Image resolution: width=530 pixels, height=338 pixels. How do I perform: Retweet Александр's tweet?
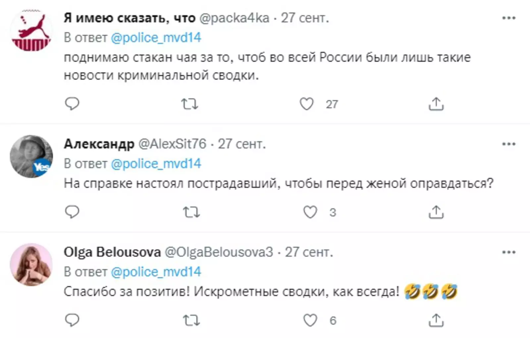coord(191,212)
